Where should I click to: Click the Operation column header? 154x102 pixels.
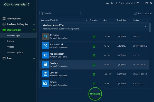tap(94, 20)
